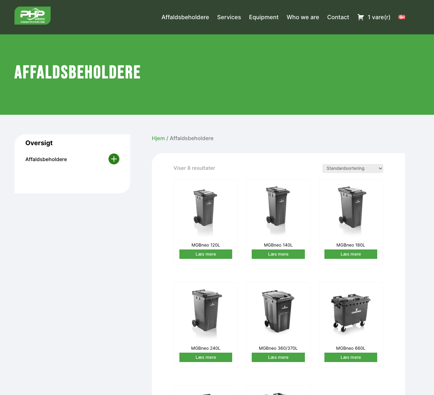Go to Services menu item
The image size is (434, 395).
pos(229,17)
